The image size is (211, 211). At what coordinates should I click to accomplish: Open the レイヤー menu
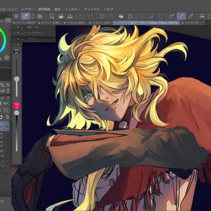pyautogui.click(x=28, y=9)
